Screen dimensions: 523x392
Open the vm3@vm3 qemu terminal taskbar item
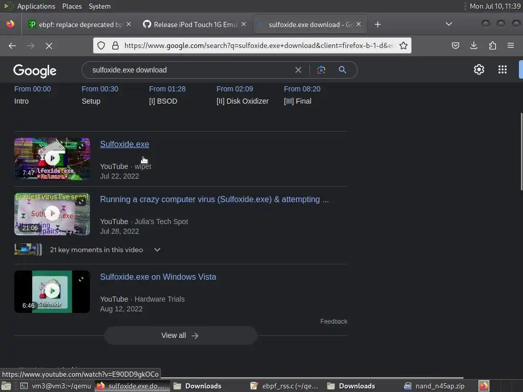[x=56, y=386]
